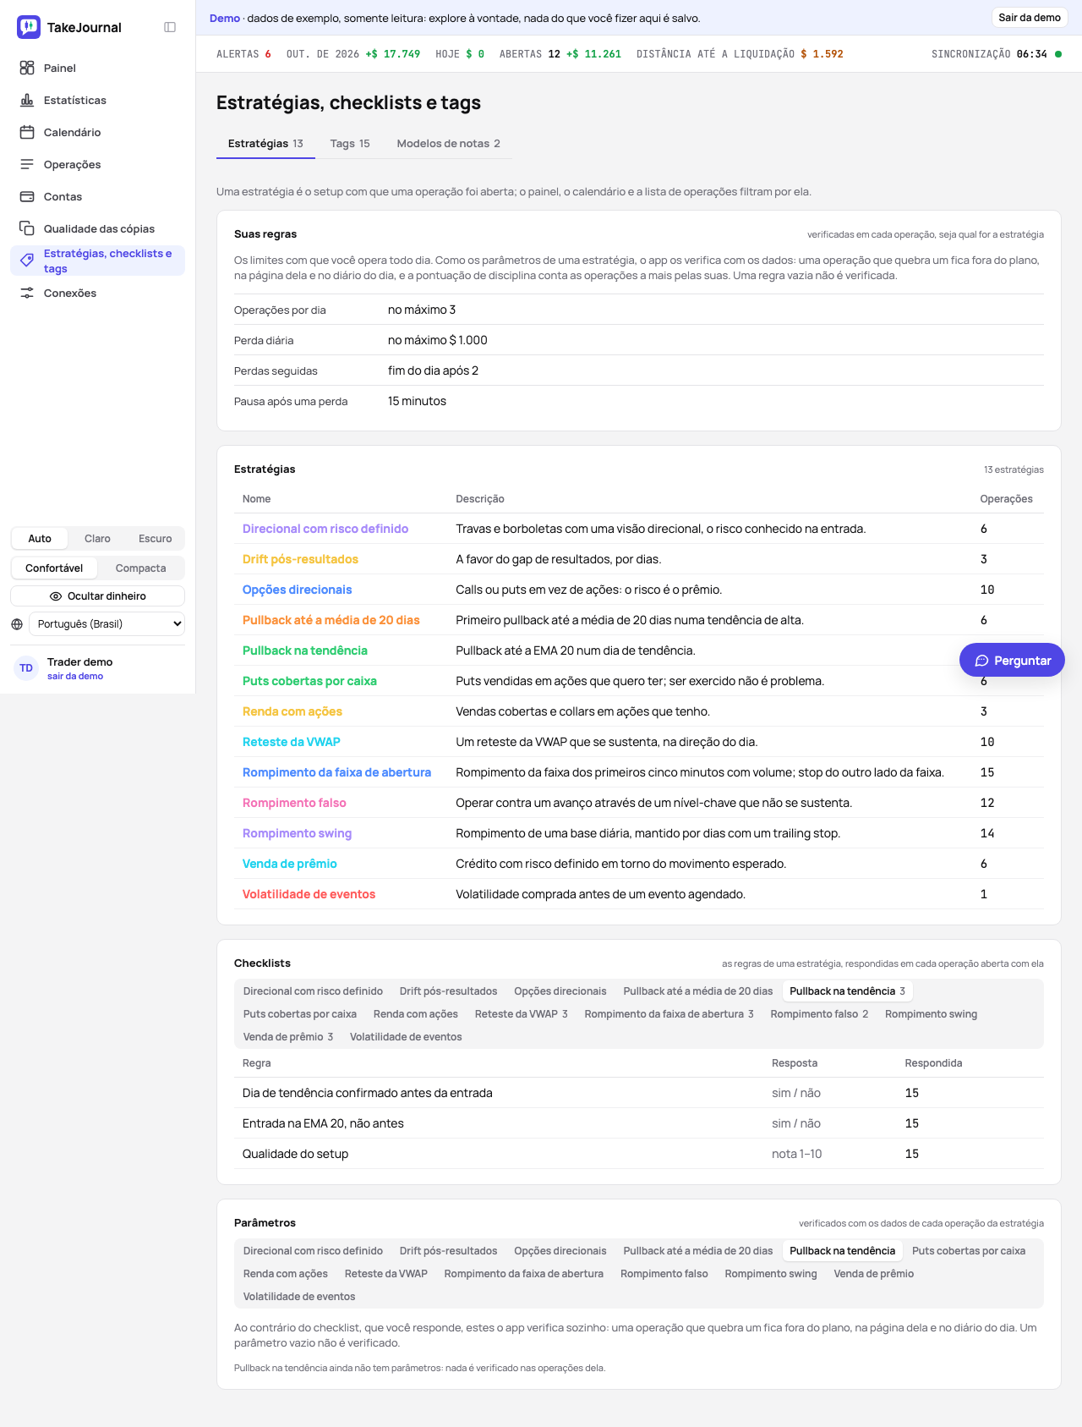
Task: Click the sair da demo link
Action: [75, 677]
